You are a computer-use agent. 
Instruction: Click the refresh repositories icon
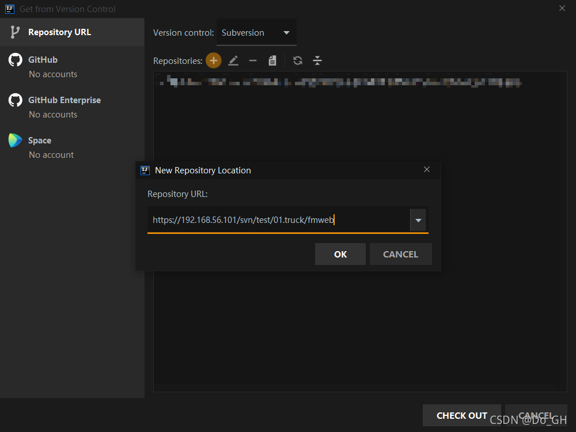[298, 60]
